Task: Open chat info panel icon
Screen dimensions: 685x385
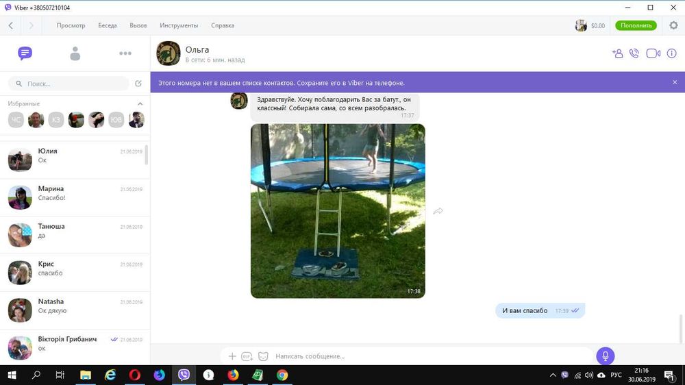Action: click(671, 53)
